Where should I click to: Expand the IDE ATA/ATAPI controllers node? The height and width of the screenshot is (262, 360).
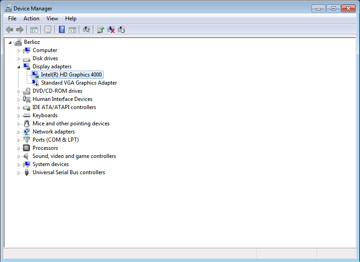coord(19,108)
